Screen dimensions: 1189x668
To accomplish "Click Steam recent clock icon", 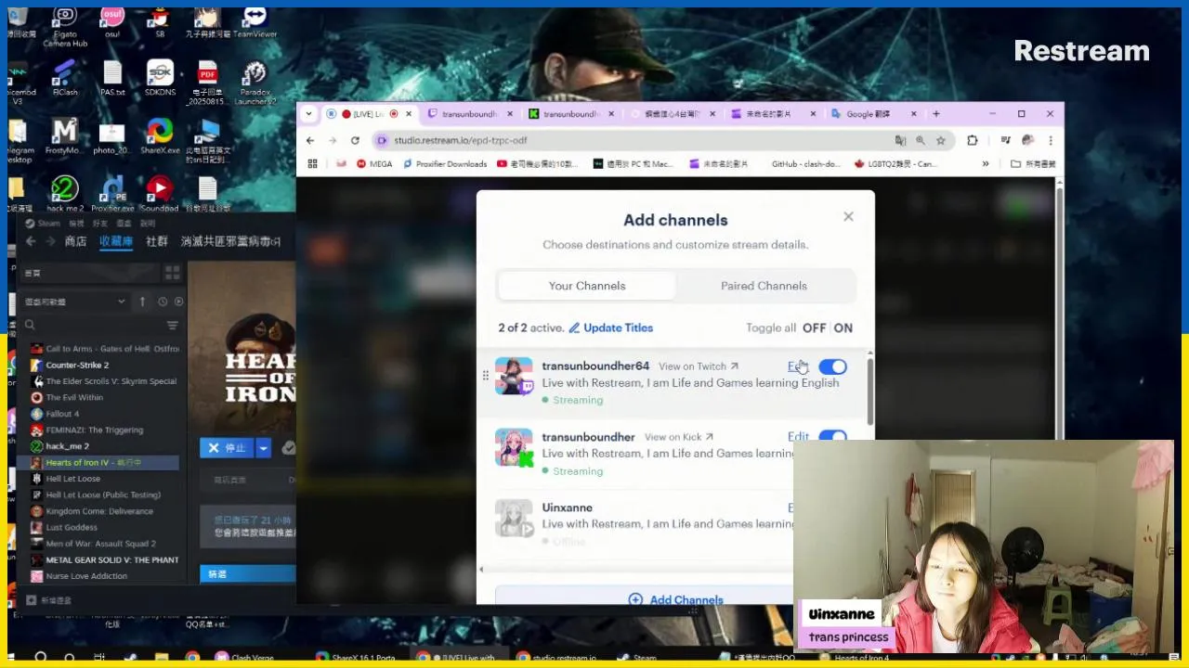I will coord(163,302).
